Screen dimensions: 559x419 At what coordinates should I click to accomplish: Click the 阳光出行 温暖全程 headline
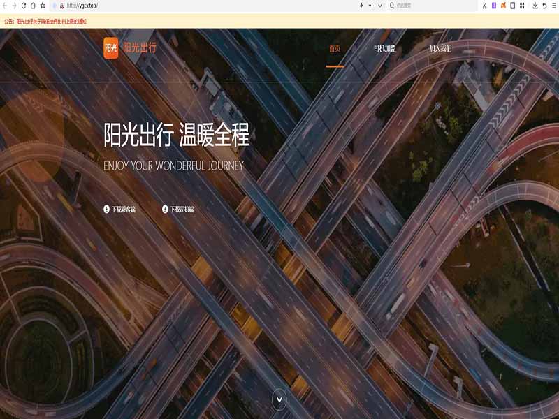coord(177,135)
